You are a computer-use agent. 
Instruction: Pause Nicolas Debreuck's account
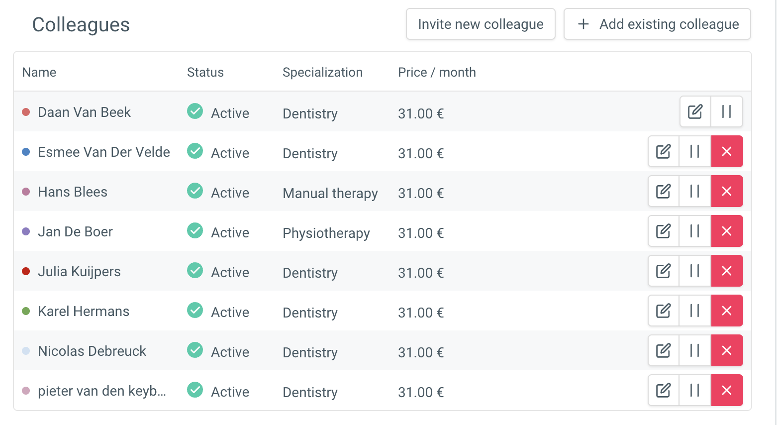click(695, 350)
